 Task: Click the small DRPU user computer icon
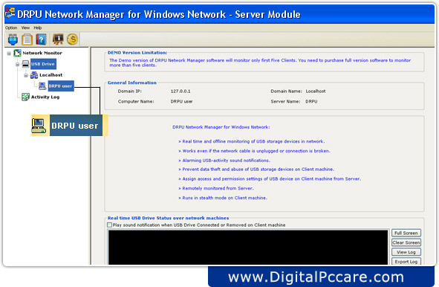[42, 86]
